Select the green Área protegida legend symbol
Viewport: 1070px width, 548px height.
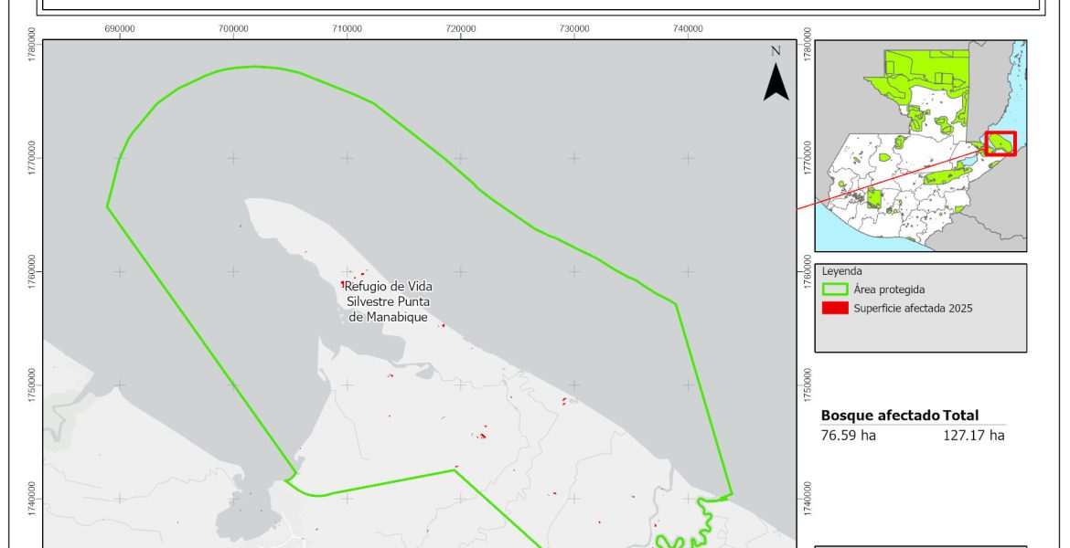point(836,290)
